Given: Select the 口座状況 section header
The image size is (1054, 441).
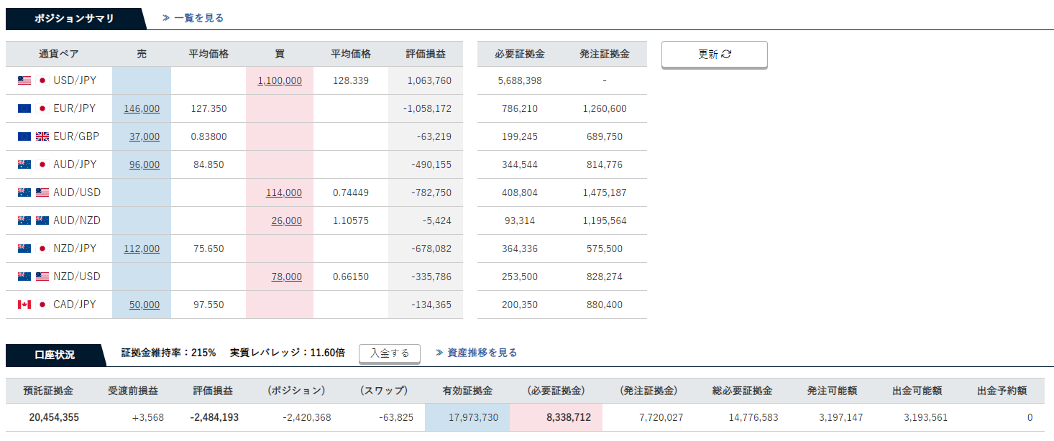Looking at the screenshot, I should 55,354.
